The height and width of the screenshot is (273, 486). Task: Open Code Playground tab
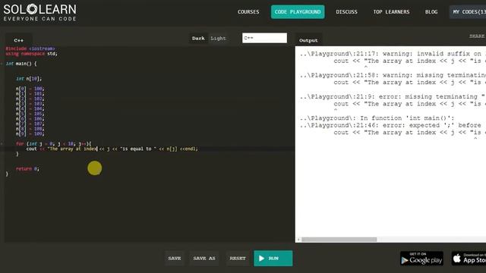[298, 12]
